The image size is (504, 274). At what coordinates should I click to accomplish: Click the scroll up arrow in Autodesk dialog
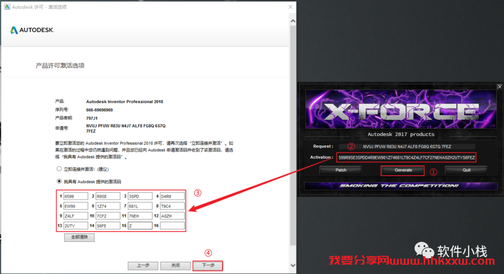pyautogui.click(x=293, y=21)
